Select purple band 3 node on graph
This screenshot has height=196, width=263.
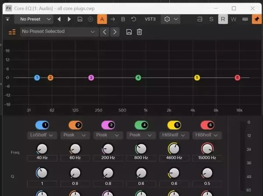91,78
